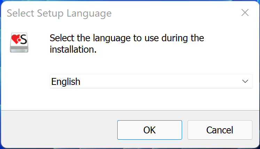
Task: Click the empty area right of dialog title
Action: pyautogui.click(x=174, y=13)
